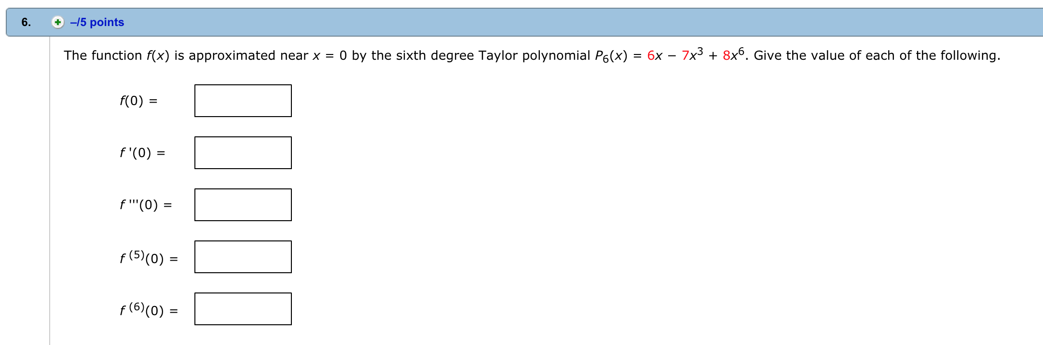Click inside the f(0) answer box

(243, 100)
